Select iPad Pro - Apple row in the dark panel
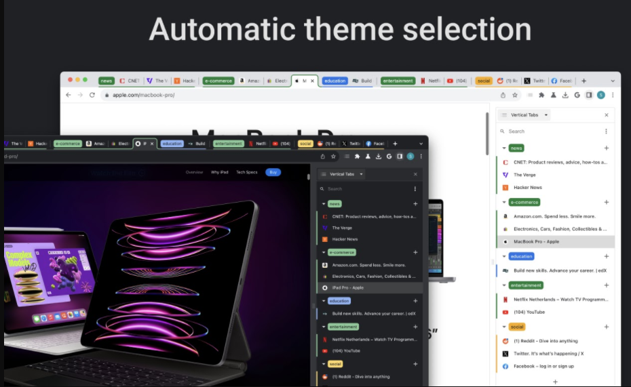 click(370, 288)
